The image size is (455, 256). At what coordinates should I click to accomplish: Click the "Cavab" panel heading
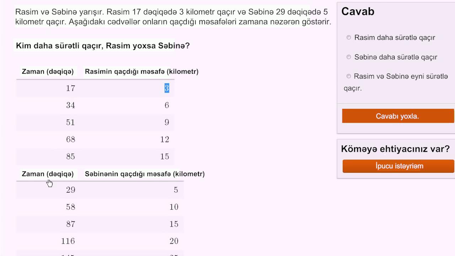358,11
